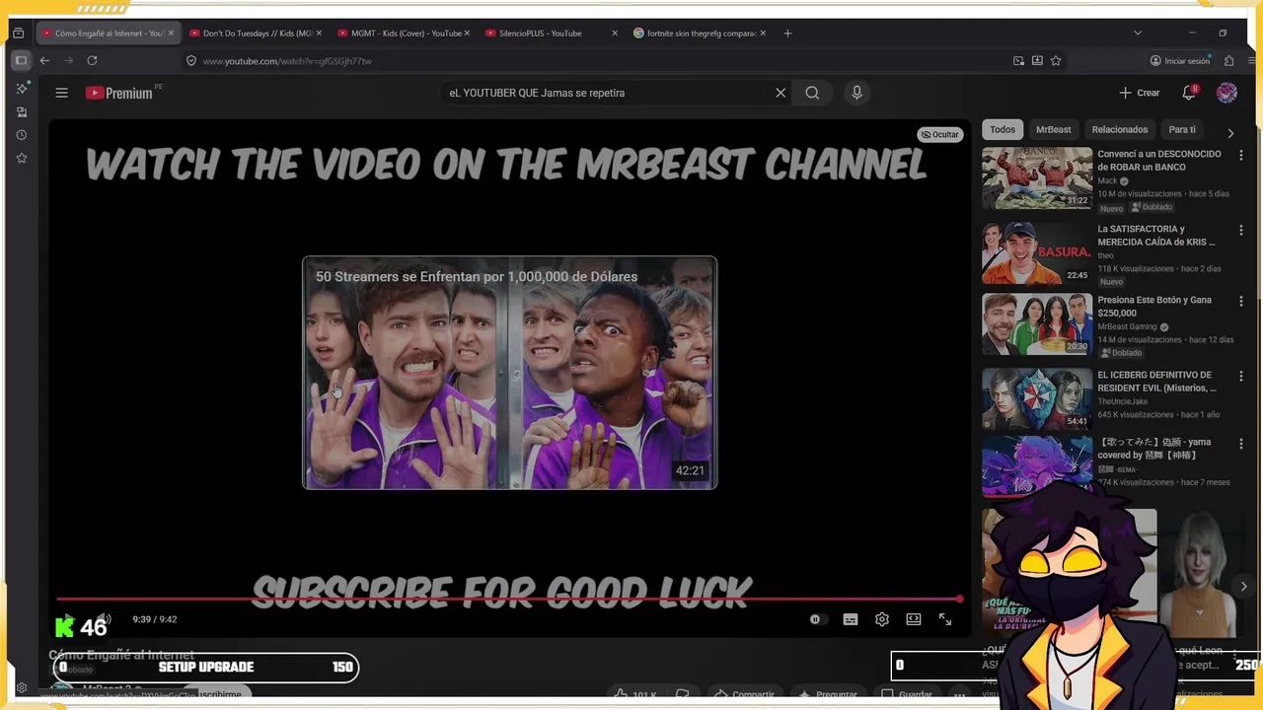Click the picture-in-picture address bar icon
Screen dimensions: 1263x710
point(1018,60)
